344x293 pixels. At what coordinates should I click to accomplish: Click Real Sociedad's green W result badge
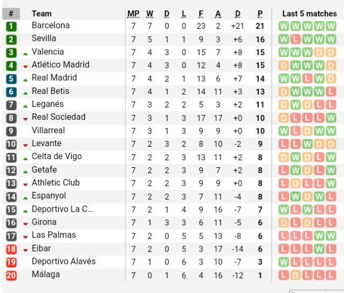click(331, 118)
